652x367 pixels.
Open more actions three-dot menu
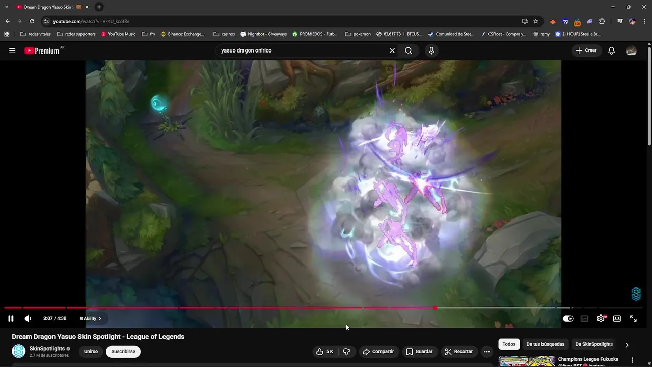click(x=487, y=351)
